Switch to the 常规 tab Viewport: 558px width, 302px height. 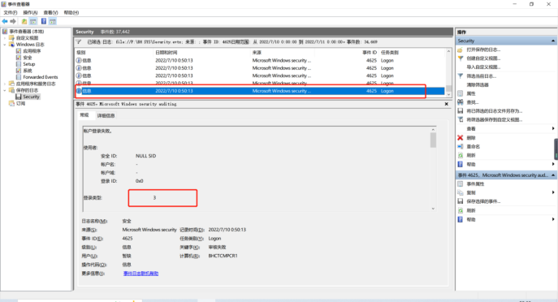[84, 115]
